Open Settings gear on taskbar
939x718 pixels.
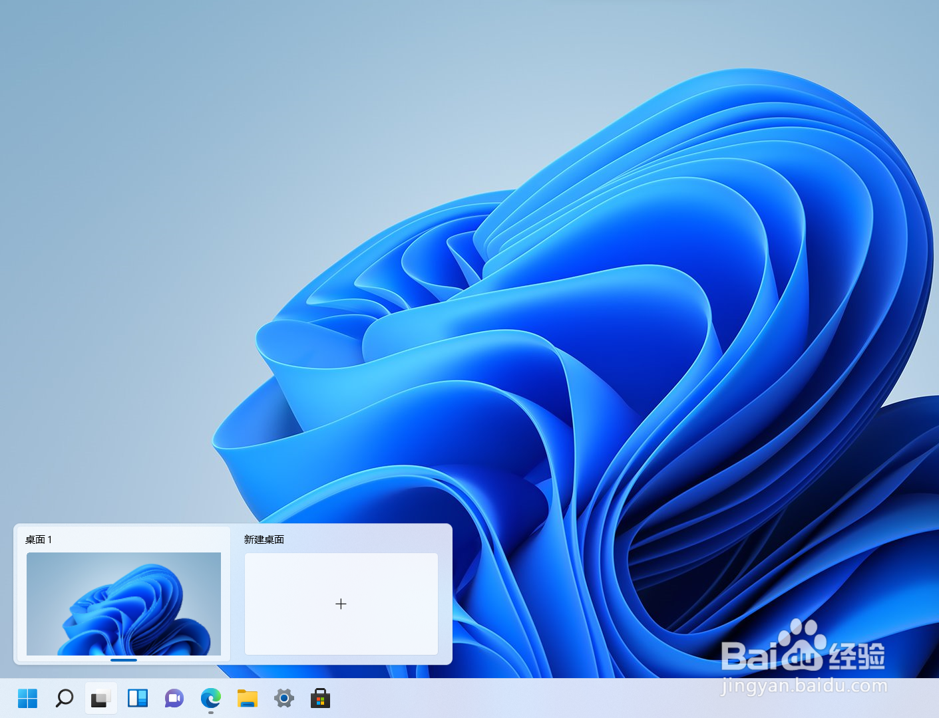pyautogui.click(x=284, y=699)
